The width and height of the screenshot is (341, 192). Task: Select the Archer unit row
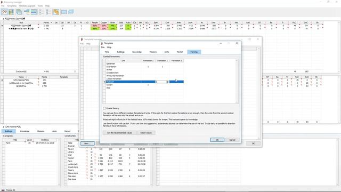point(145,70)
